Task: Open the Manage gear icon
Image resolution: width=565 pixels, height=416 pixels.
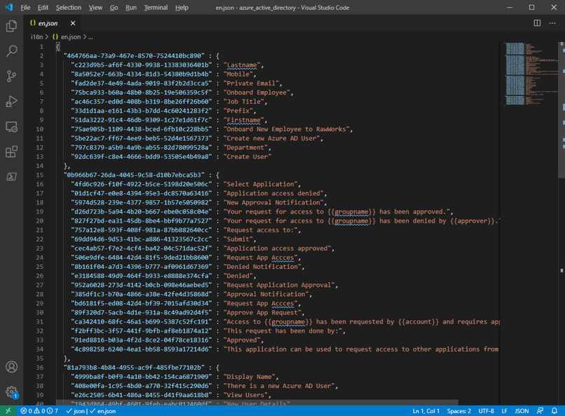Action: tap(11, 392)
